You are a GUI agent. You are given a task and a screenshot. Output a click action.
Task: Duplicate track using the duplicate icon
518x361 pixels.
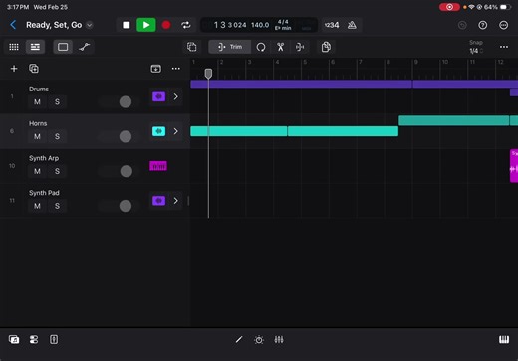coord(34,69)
